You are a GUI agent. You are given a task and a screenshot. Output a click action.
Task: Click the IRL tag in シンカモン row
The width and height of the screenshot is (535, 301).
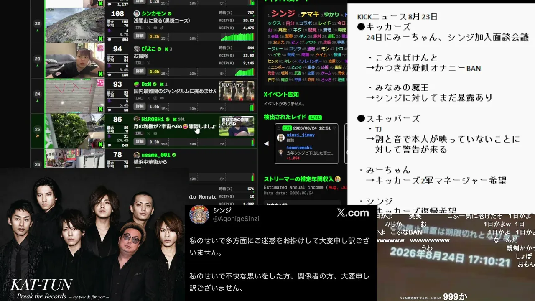pos(139,28)
